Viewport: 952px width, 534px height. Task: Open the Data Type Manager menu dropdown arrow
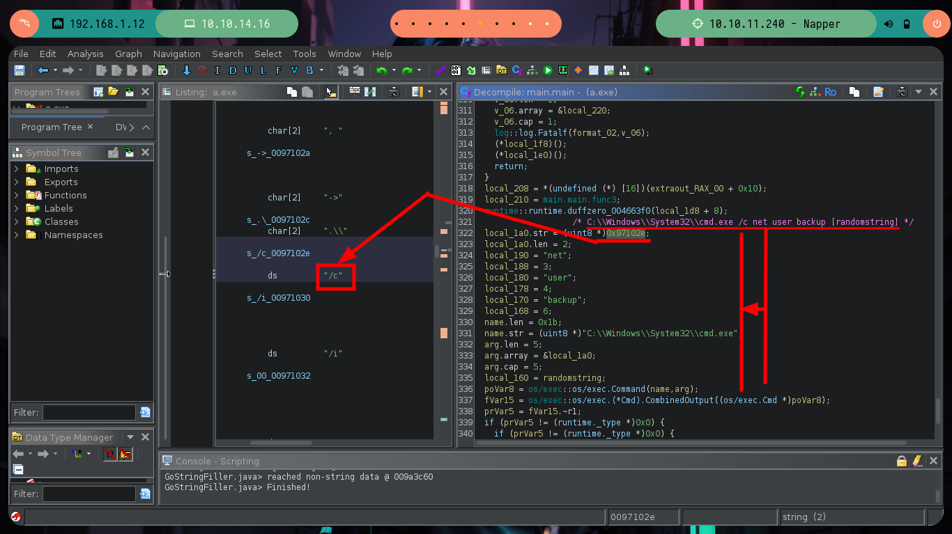[x=130, y=437]
